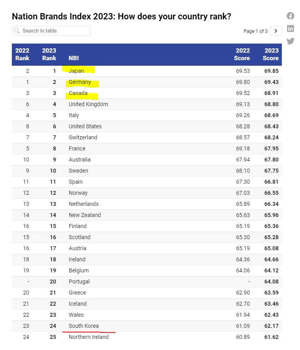Sort by 2023 Score column header
Image resolution: width=300 pixels, height=350 pixels.
pyautogui.click(x=270, y=54)
